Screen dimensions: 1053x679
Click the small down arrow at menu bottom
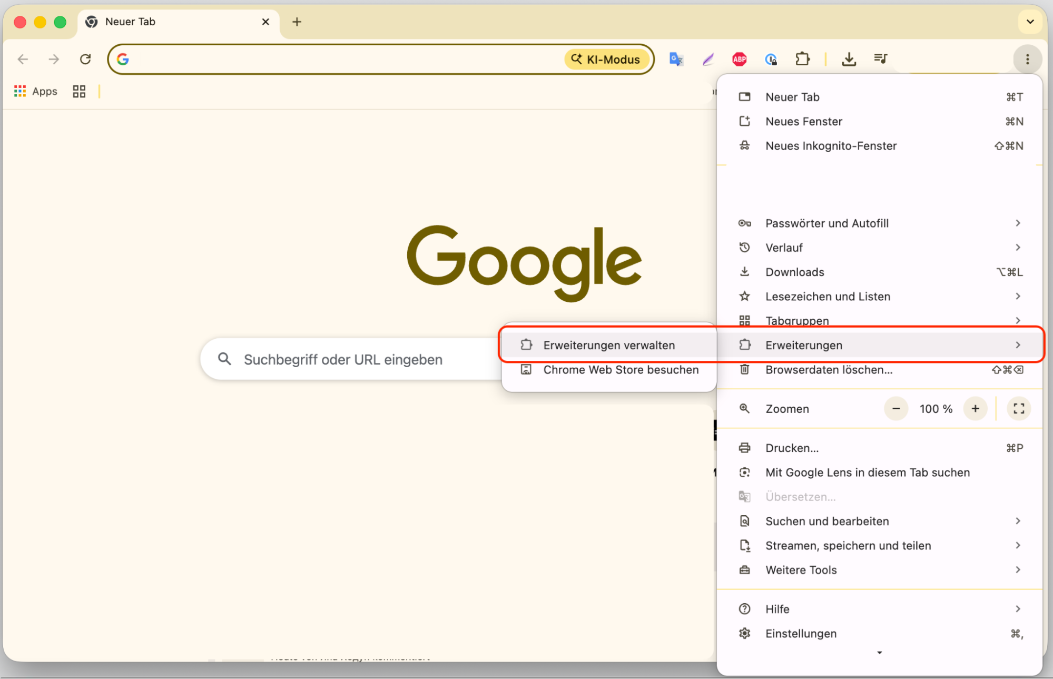click(879, 653)
